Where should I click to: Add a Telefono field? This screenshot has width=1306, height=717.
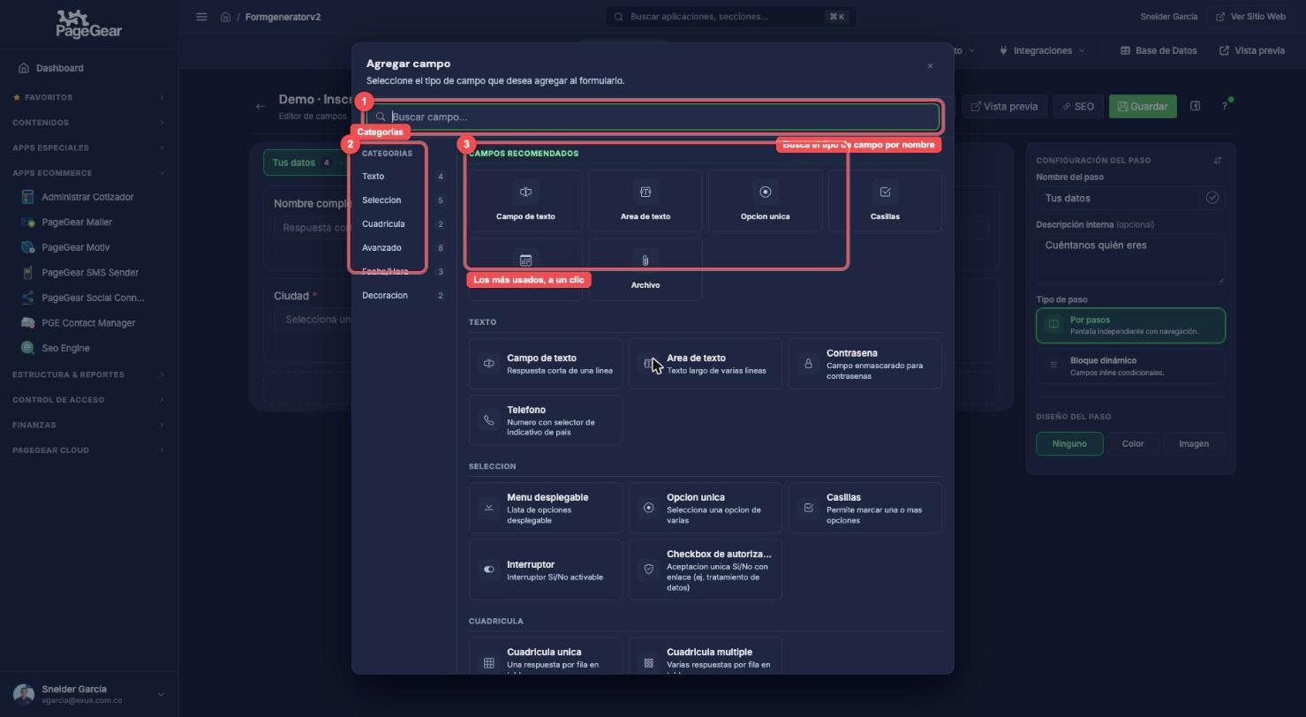pyautogui.click(x=546, y=420)
